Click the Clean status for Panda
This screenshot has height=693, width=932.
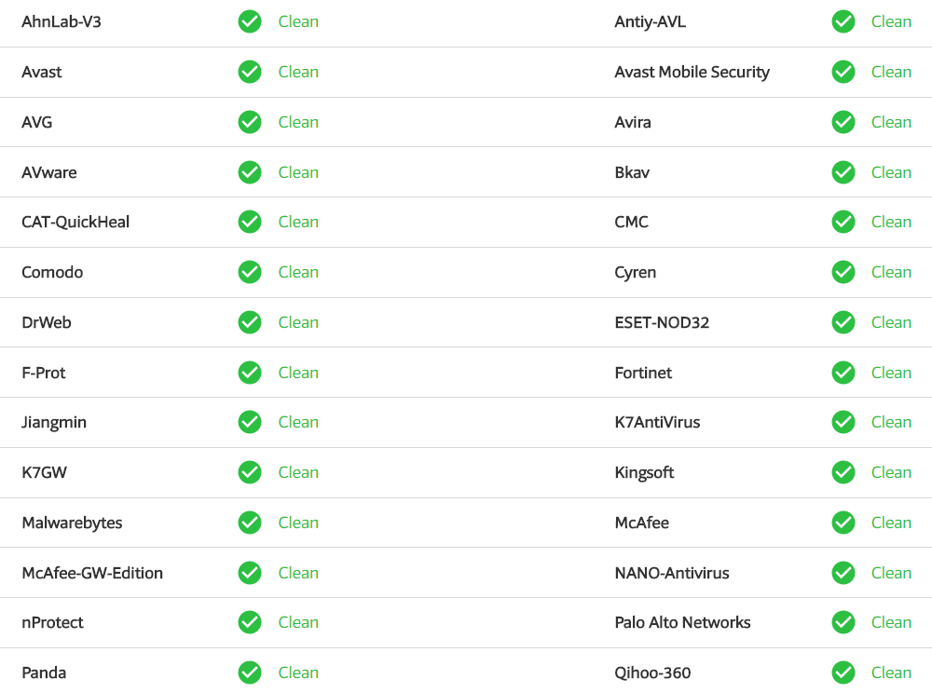(x=298, y=673)
